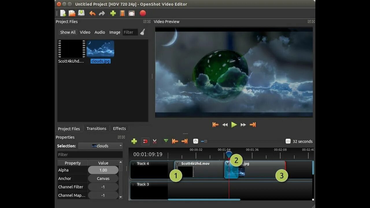The height and width of the screenshot is (208, 370).
Task: Focus the project files Filter field
Action: click(130, 32)
